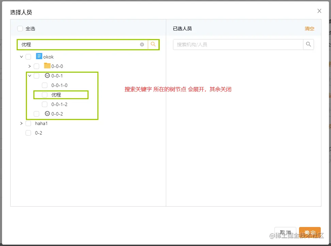This screenshot has height=246, width=331.
Task: Click the orange search icon beside 优程
Action: (153, 44)
